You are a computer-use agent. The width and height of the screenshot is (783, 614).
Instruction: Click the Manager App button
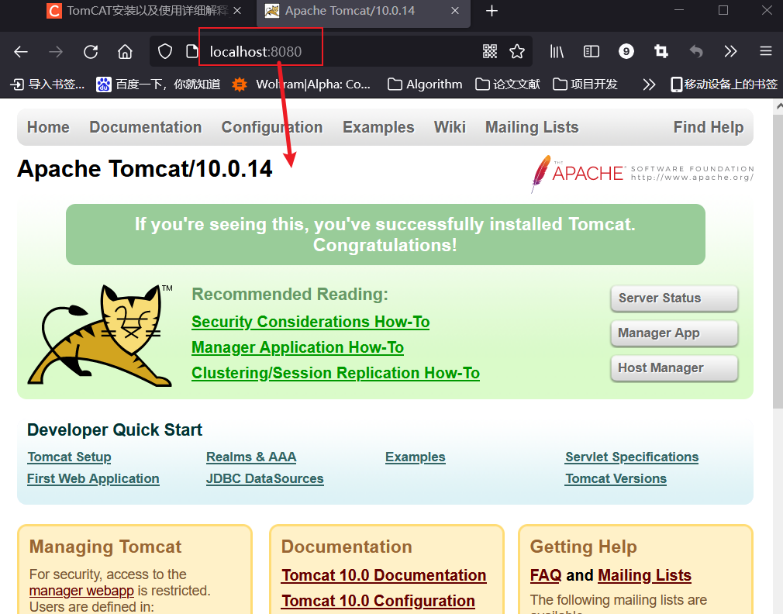click(x=674, y=333)
